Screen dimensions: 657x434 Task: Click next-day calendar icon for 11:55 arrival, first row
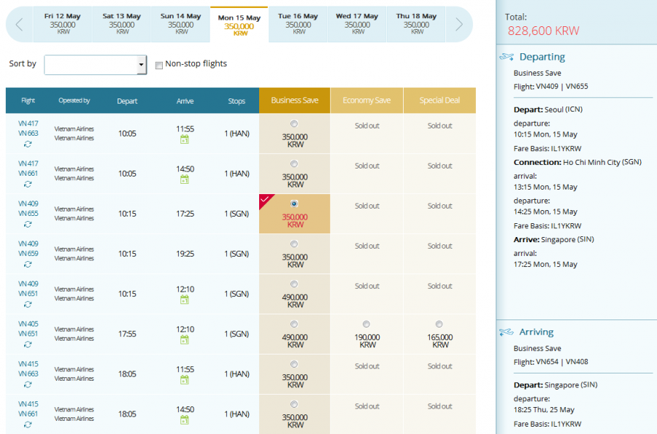point(185,140)
